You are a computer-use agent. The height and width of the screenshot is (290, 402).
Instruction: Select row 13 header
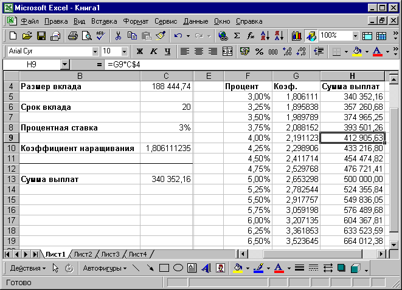pos(11,179)
